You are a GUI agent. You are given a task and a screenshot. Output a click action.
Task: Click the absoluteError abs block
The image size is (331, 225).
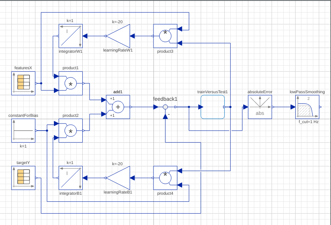(x=260, y=107)
